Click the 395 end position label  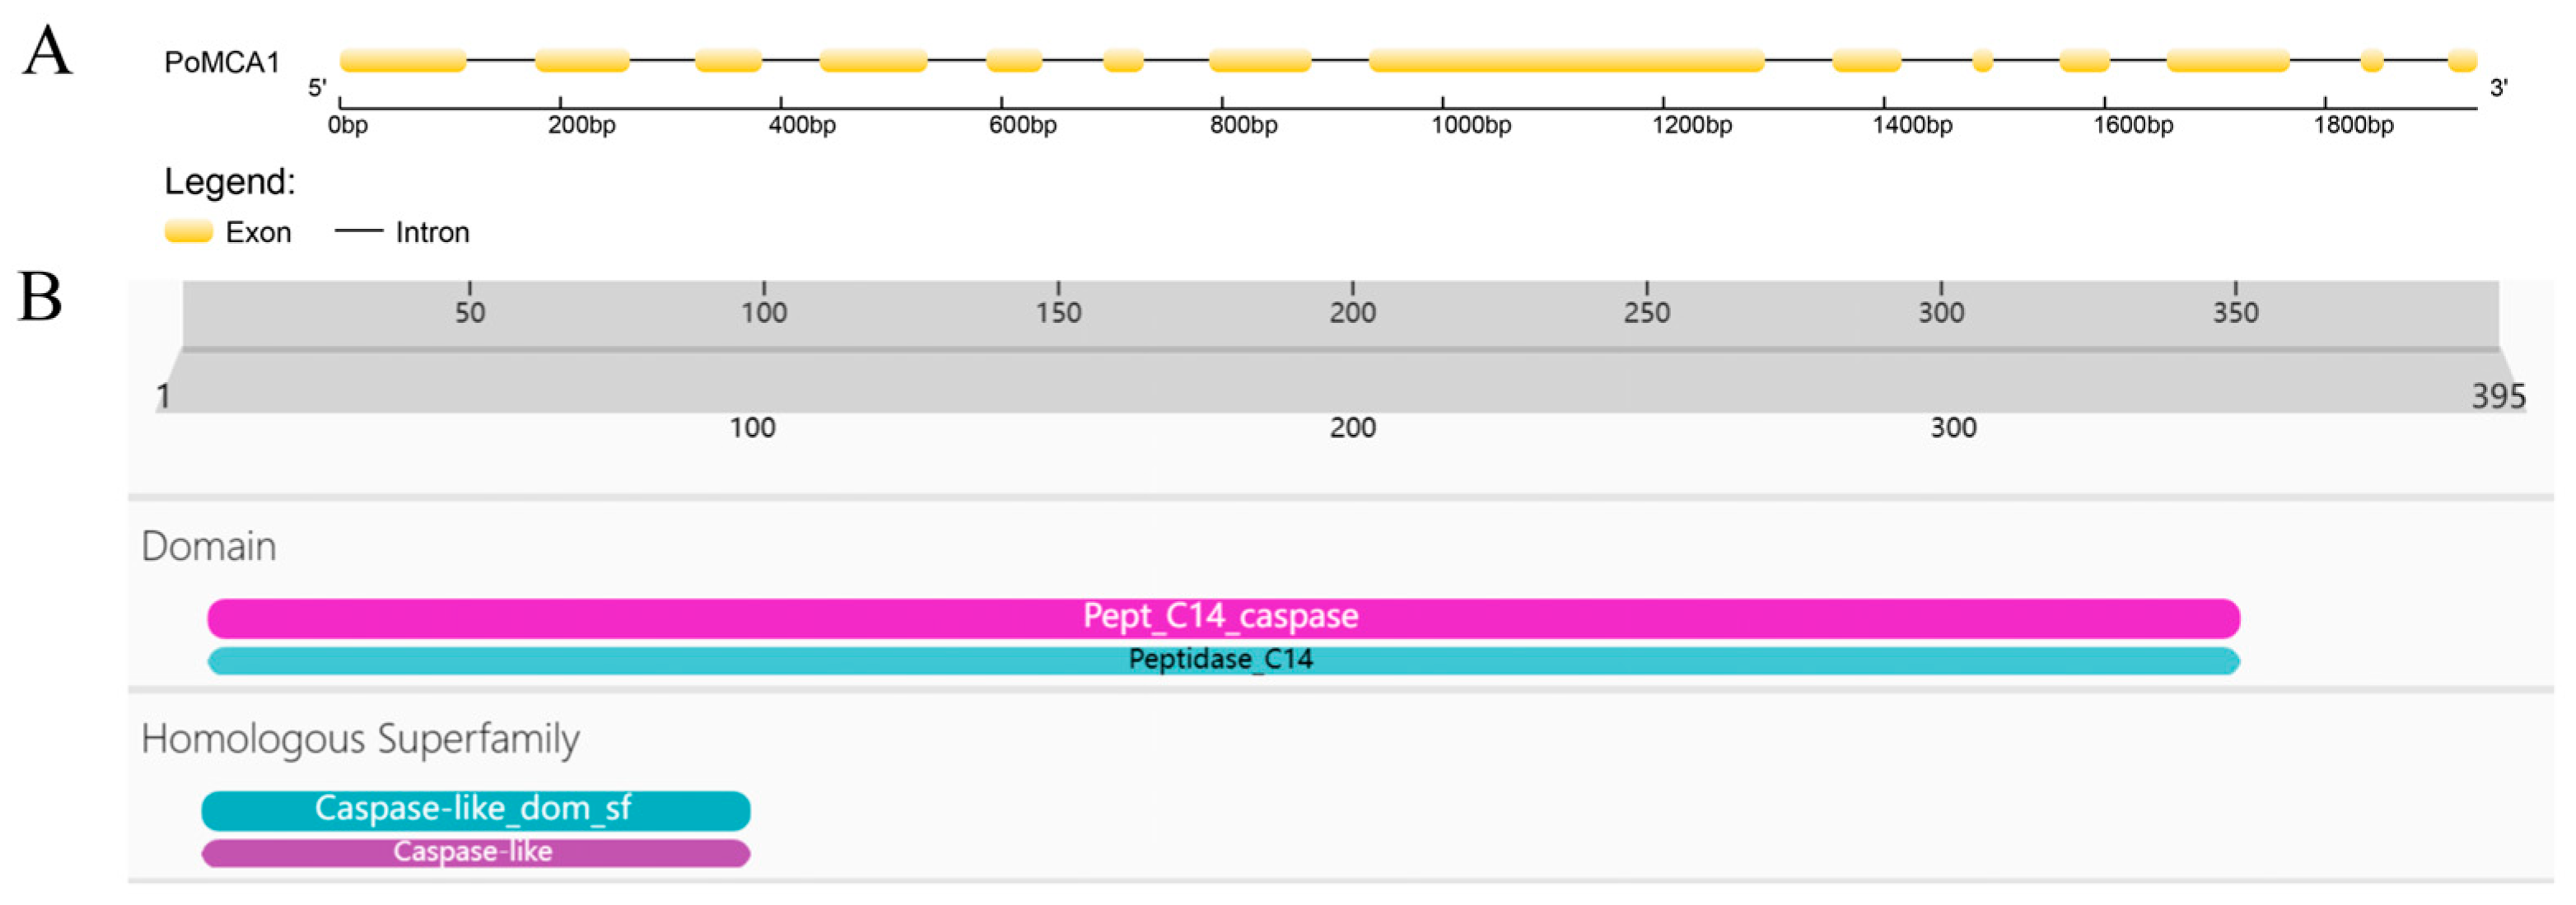pyautogui.click(x=2498, y=397)
